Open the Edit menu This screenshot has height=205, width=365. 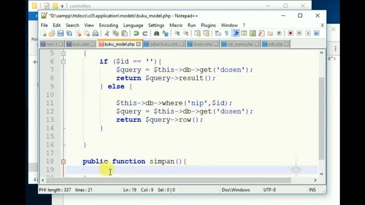tap(56, 25)
